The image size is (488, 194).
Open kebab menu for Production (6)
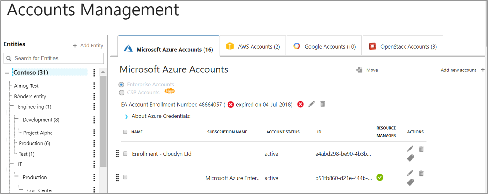pyautogui.click(x=94, y=143)
